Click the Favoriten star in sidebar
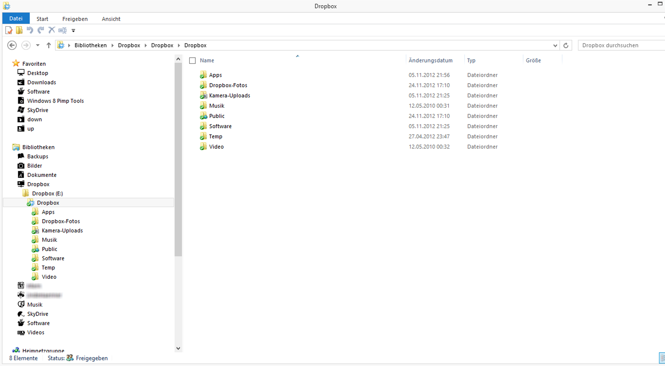The height and width of the screenshot is (366, 665). (x=16, y=63)
